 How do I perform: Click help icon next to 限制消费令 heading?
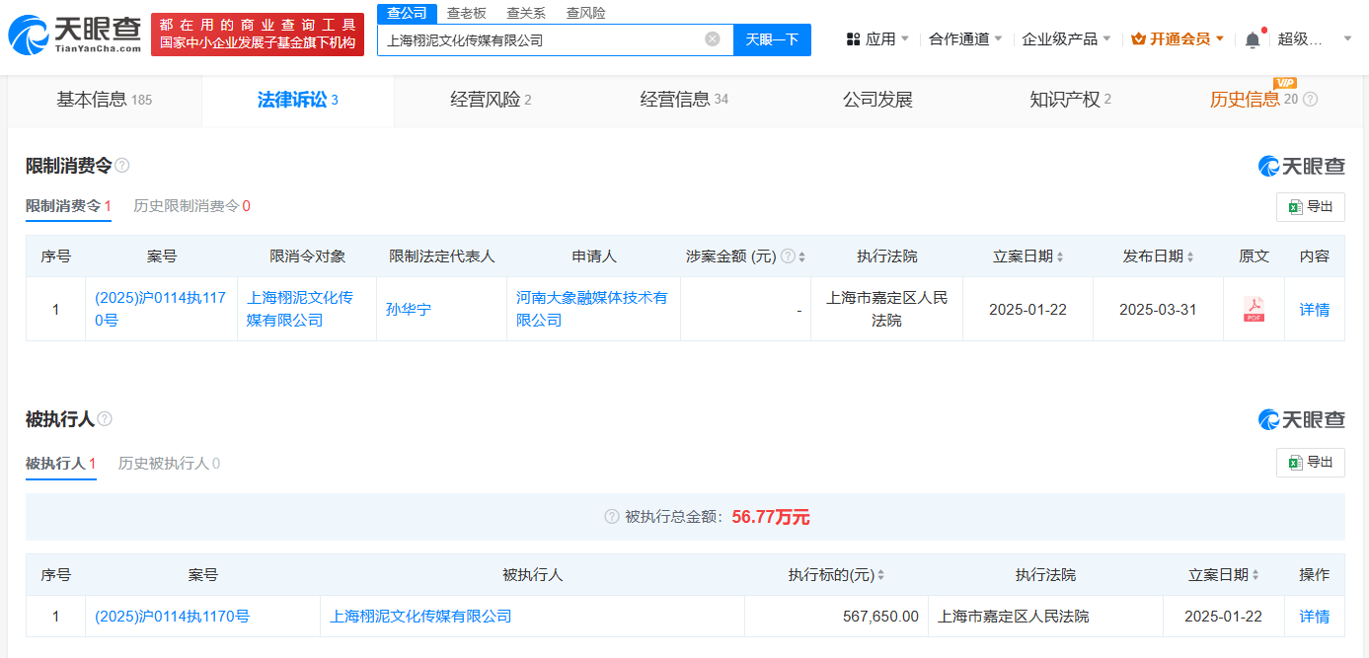(x=122, y=166)
